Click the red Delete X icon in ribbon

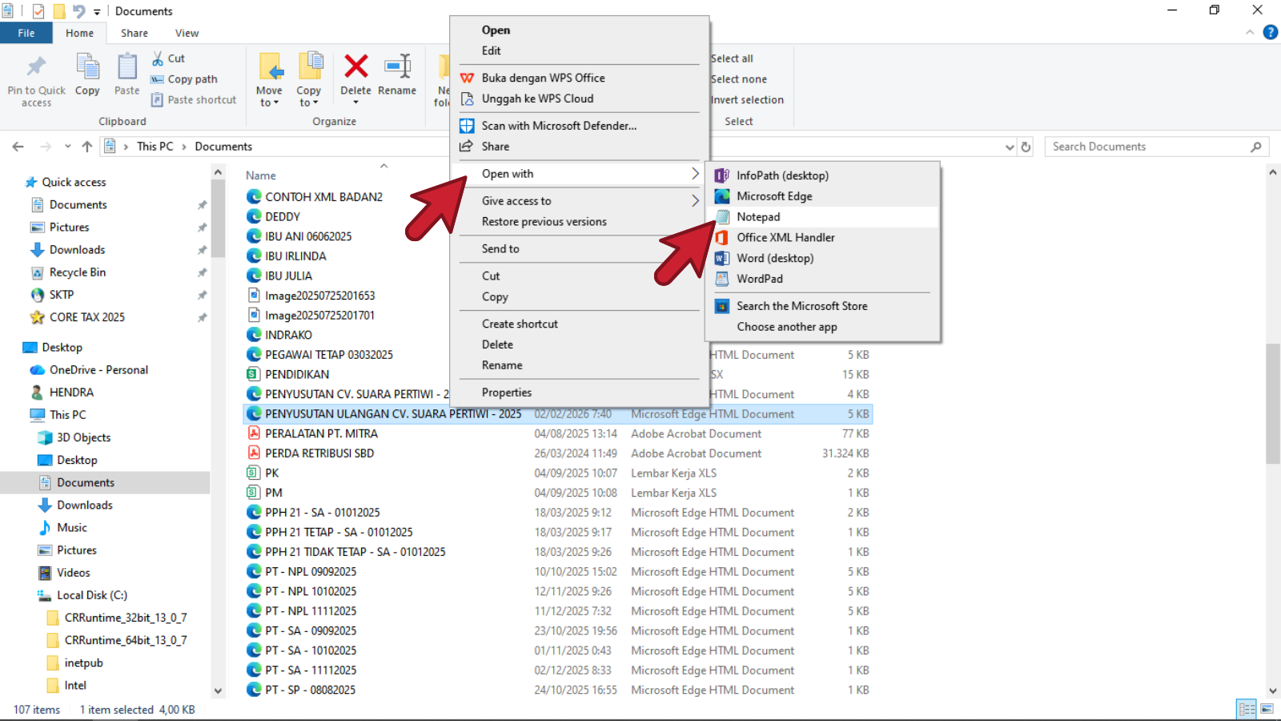pos(355,67)
